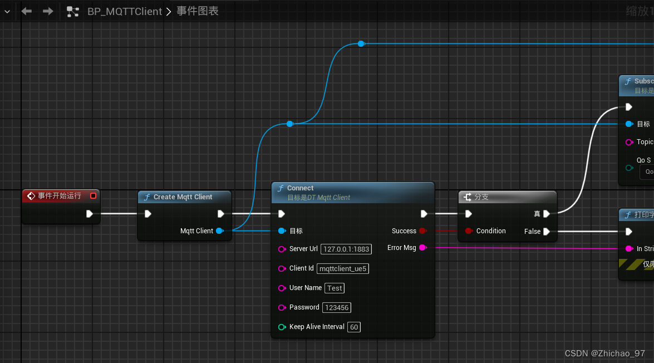The width and height of the screenshot is (654, 363).
Task: Click the f icon on the 打印字符串 node
Action: [x=629, y=214]
